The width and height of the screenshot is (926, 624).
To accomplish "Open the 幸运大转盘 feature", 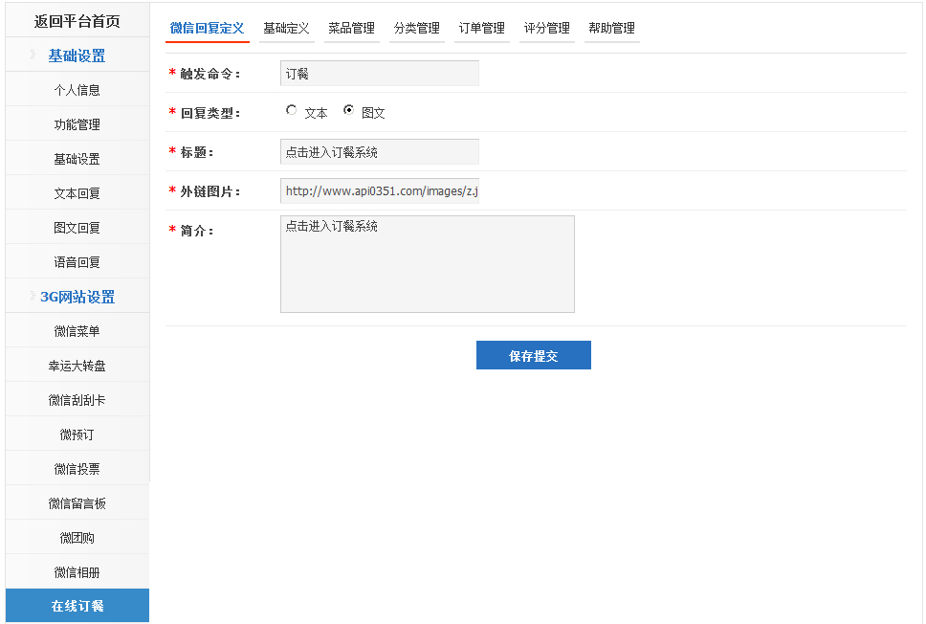I will click(75, 365).
